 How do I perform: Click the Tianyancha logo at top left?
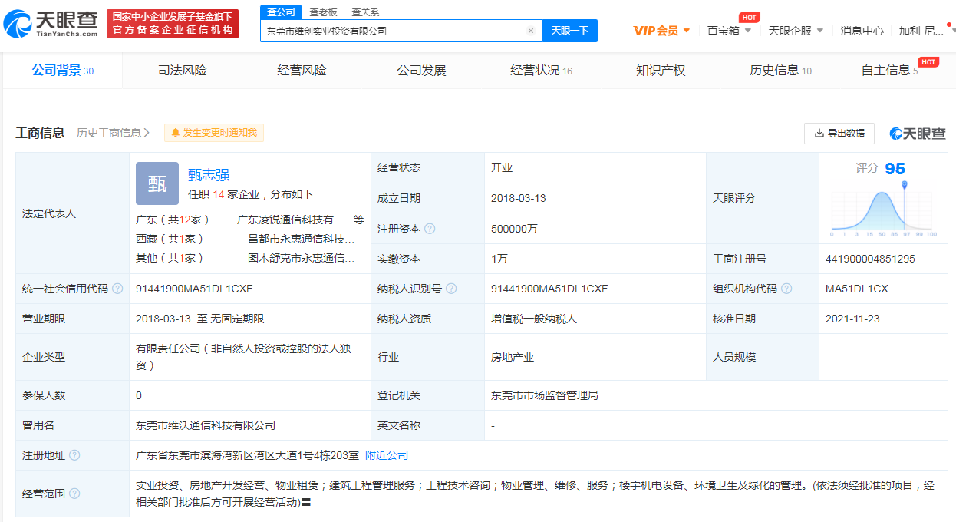point(51,24)
